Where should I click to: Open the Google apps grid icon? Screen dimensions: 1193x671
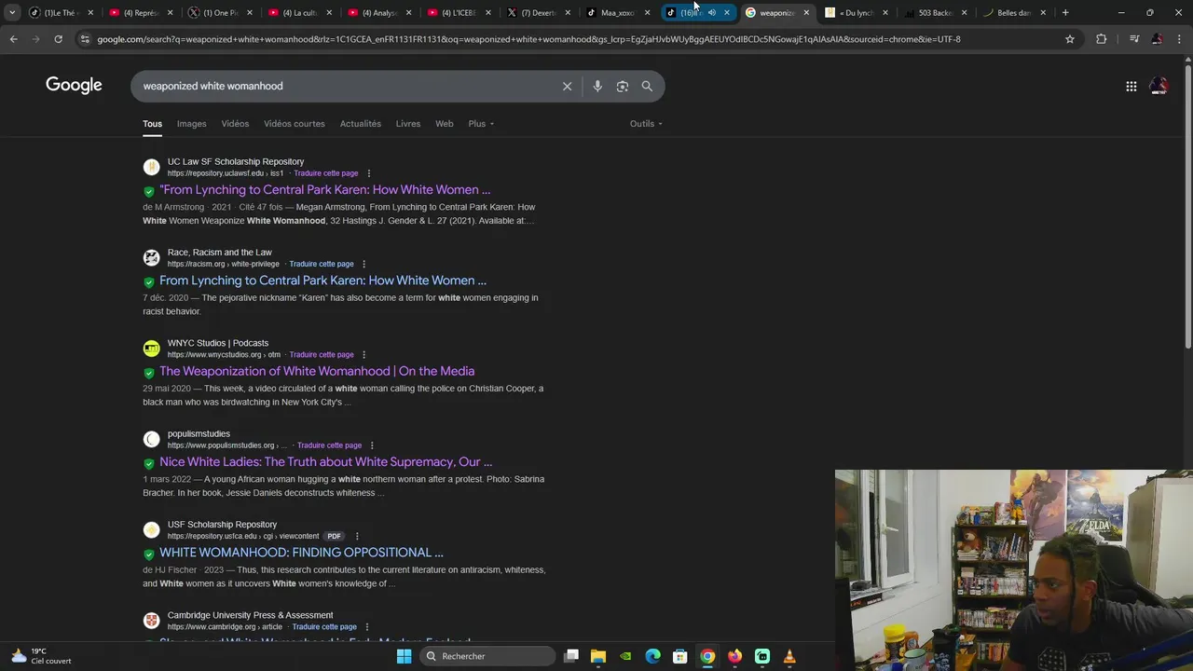point(1131,86)
